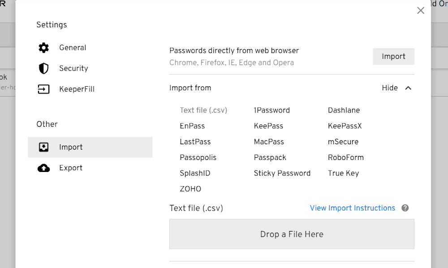Choose Passopolis as import source
Screen dimensions: 448x268
198,158
